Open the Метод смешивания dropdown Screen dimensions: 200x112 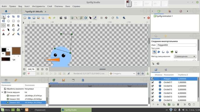pyautogui.click(x=185, y=56)
